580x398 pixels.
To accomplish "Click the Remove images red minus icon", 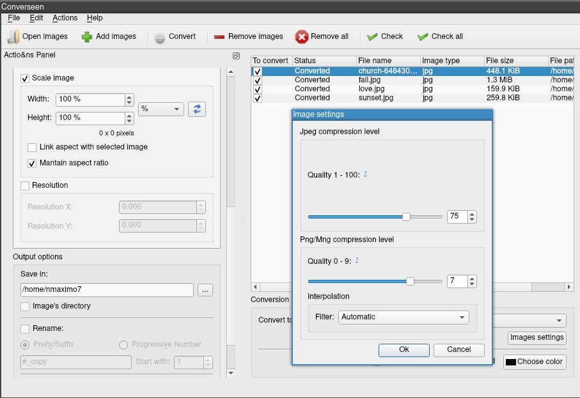I will click(219, 36).
